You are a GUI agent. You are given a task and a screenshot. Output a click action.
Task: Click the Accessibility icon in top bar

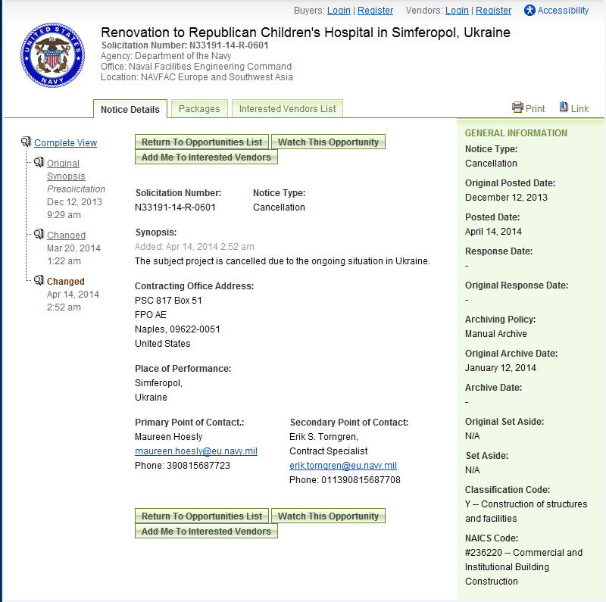529,11
